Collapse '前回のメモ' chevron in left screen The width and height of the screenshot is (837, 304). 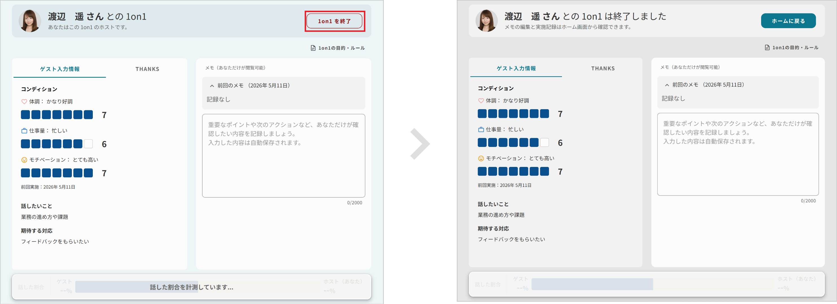coord(212,86)
